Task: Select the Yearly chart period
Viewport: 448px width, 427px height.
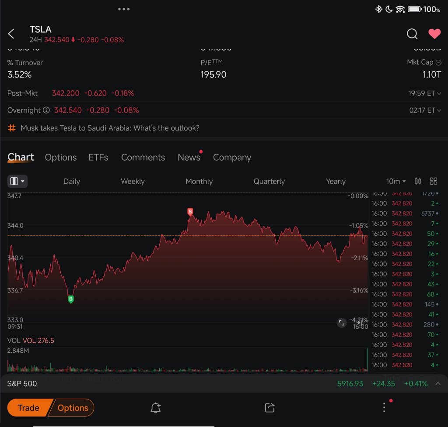Action: (x=336, y=181)
